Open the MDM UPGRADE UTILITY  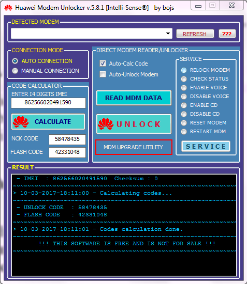(x=134, y=147)
